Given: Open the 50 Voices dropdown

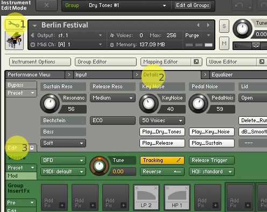Looking at the screenshot, I should (x=162, y=121).
